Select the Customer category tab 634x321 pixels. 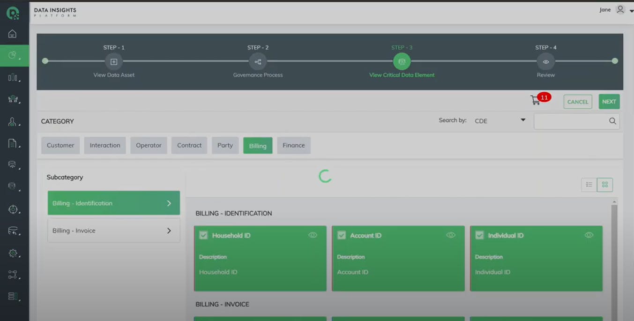(x=60, y=145)
